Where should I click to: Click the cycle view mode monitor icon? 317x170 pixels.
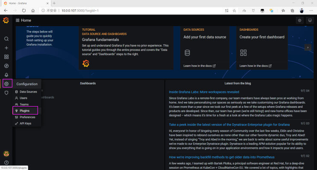point(310,20)
